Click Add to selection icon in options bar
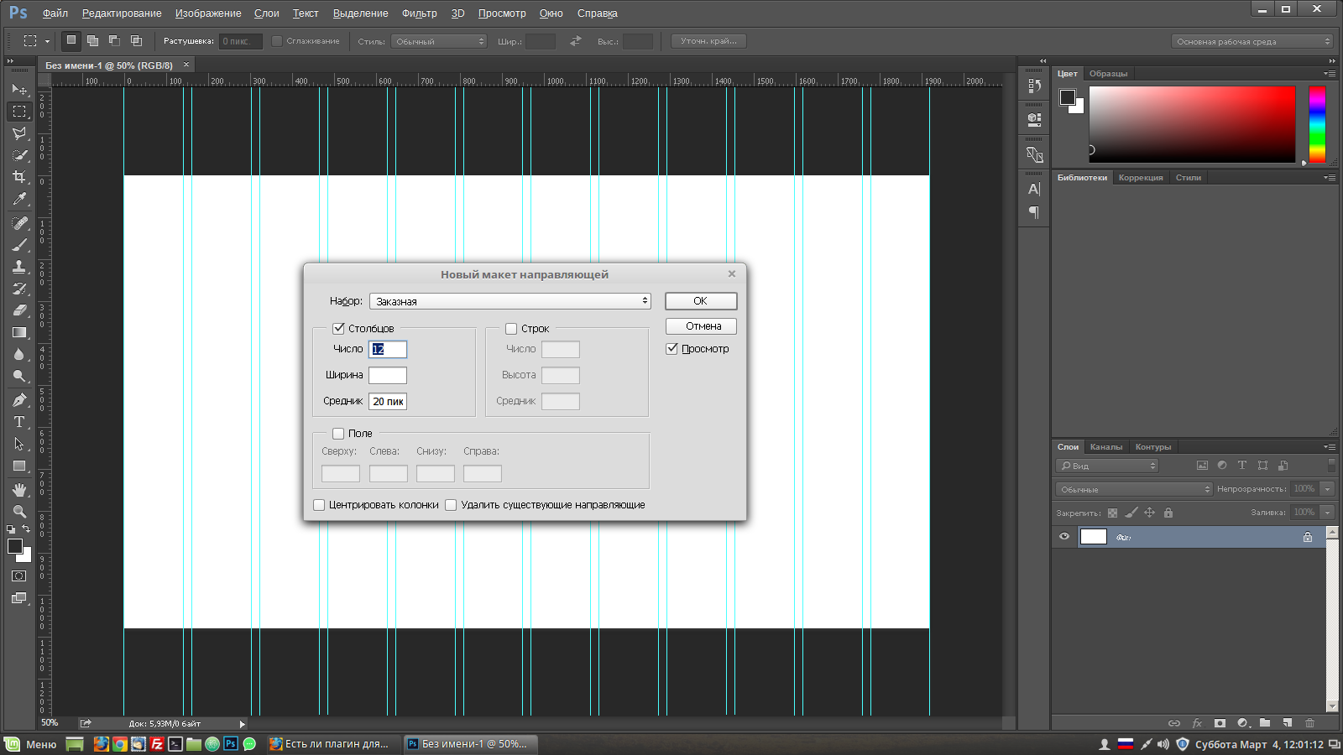This screenshot has height=755, width=1343. (92, 40)
